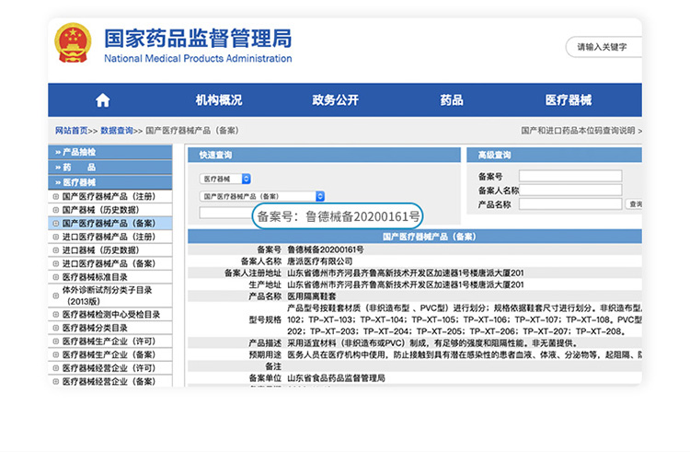Open the 医疗器械 category dropdown

[x=224, y=179]
